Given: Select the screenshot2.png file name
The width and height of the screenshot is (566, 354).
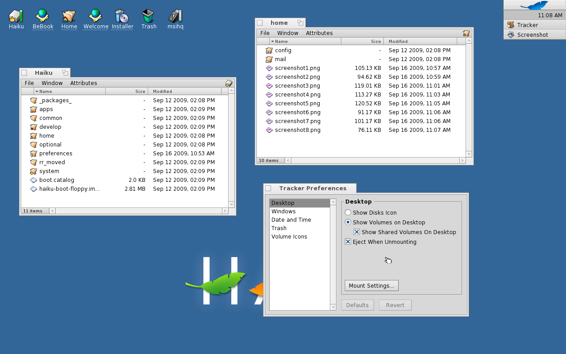Looking at the screenshot, I should (297, 77).
